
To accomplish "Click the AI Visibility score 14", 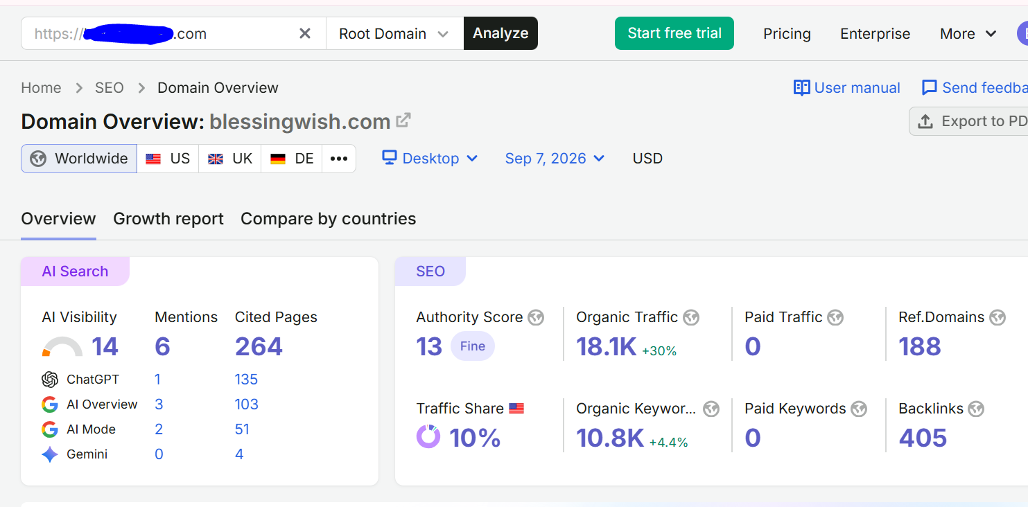I will tap(105, 346).
